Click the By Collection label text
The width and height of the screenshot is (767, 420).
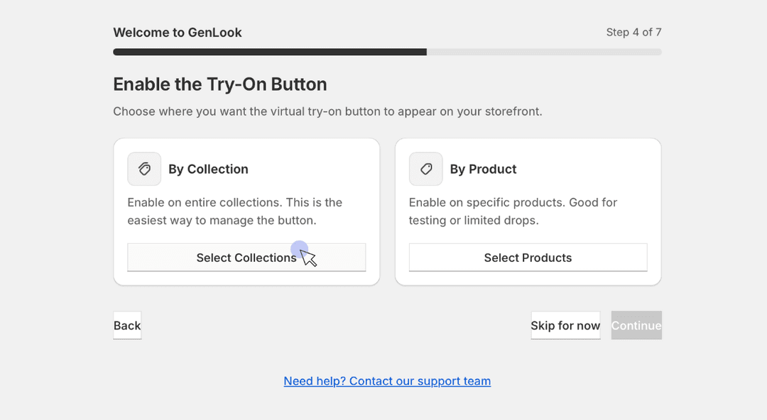point(208,169)
